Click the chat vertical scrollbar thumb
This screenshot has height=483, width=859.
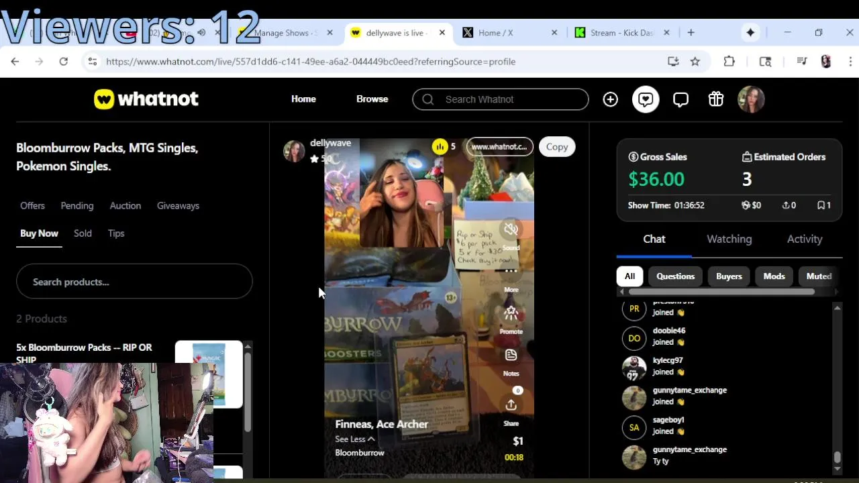pos(837,458)
